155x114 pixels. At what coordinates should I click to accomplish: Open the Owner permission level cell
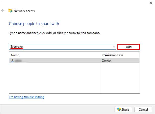[106, 61]
